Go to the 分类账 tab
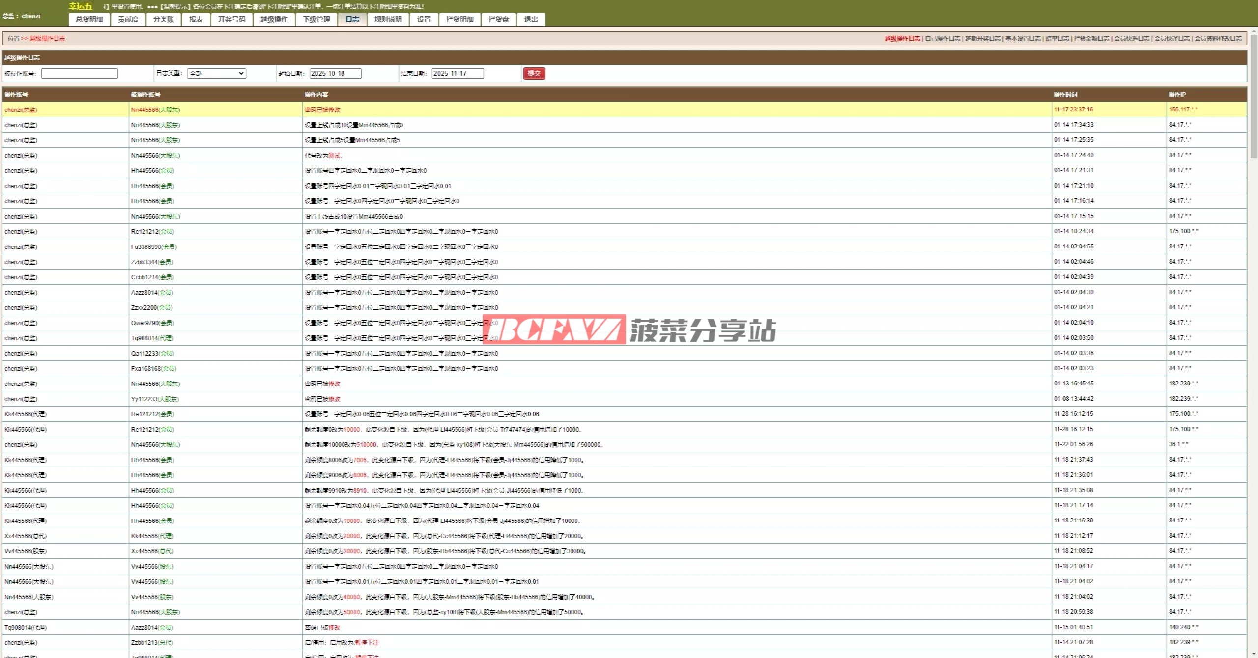 [x=164, y=19]
